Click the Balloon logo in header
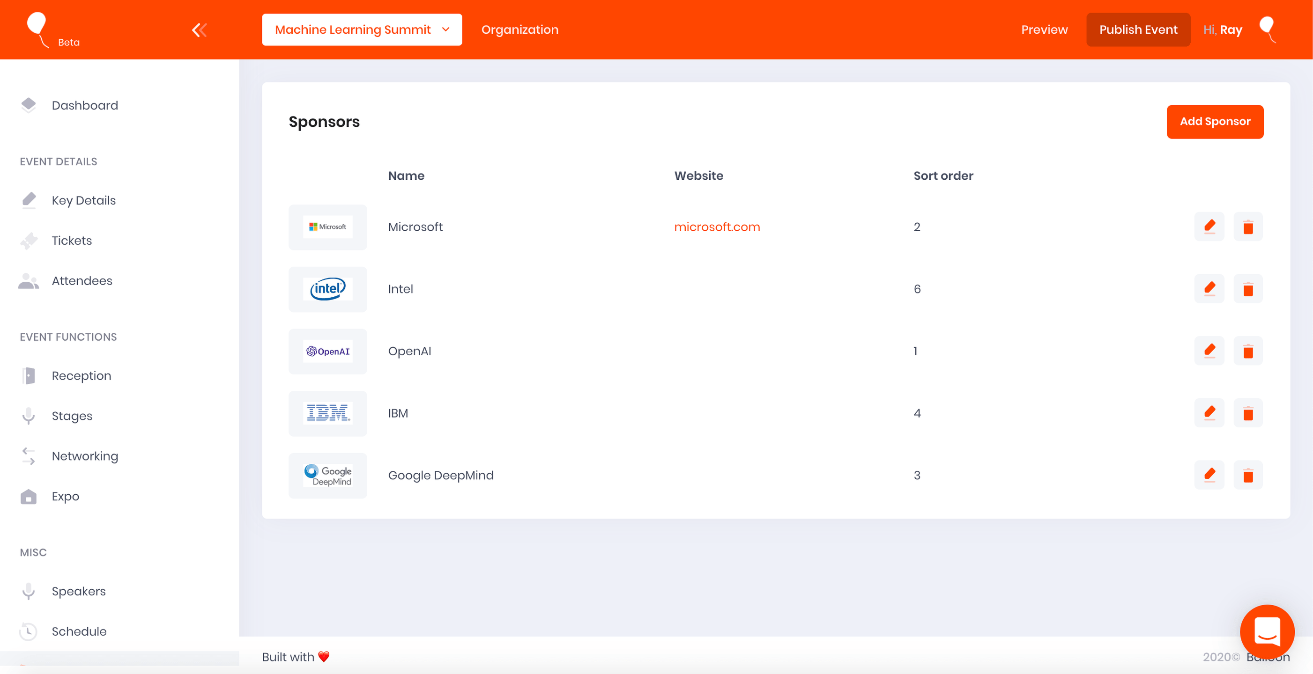Viewport: 1313px width, 674px height. coord(38,29)
